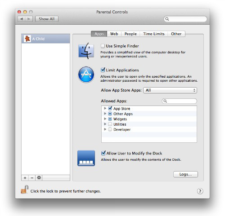Enable Use Simple Finder checkbox

point(103,46)
